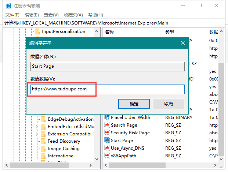Viewport: 228px width, 172px height.
Task: Click the values pane scroll up arrow
Action: pyautogui.click(x=221, y=31)
